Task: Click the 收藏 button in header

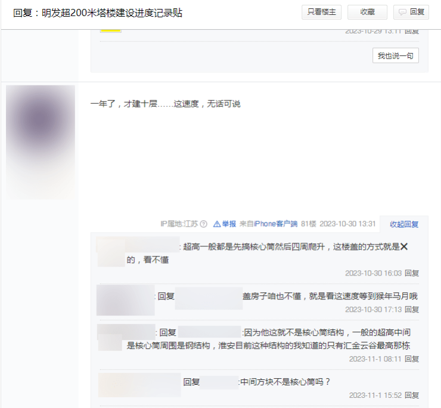Action: pyautogui.click(x=367, y=12)
